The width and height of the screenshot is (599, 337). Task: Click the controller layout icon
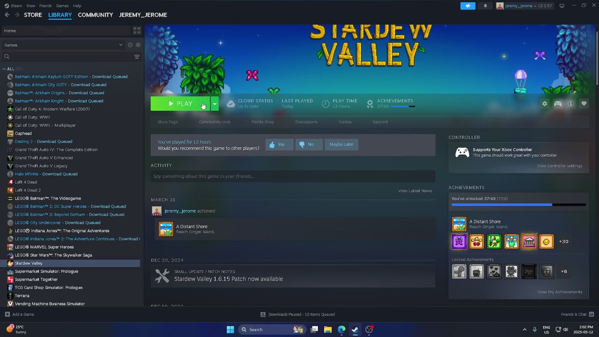coord(558,104)
